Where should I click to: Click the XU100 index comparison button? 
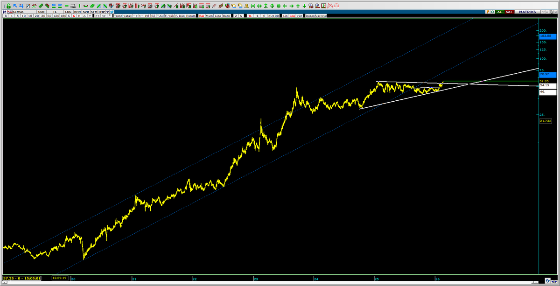point(273,15)
